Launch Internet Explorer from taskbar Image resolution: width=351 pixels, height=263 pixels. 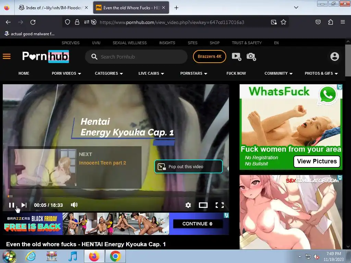[31, 256]
